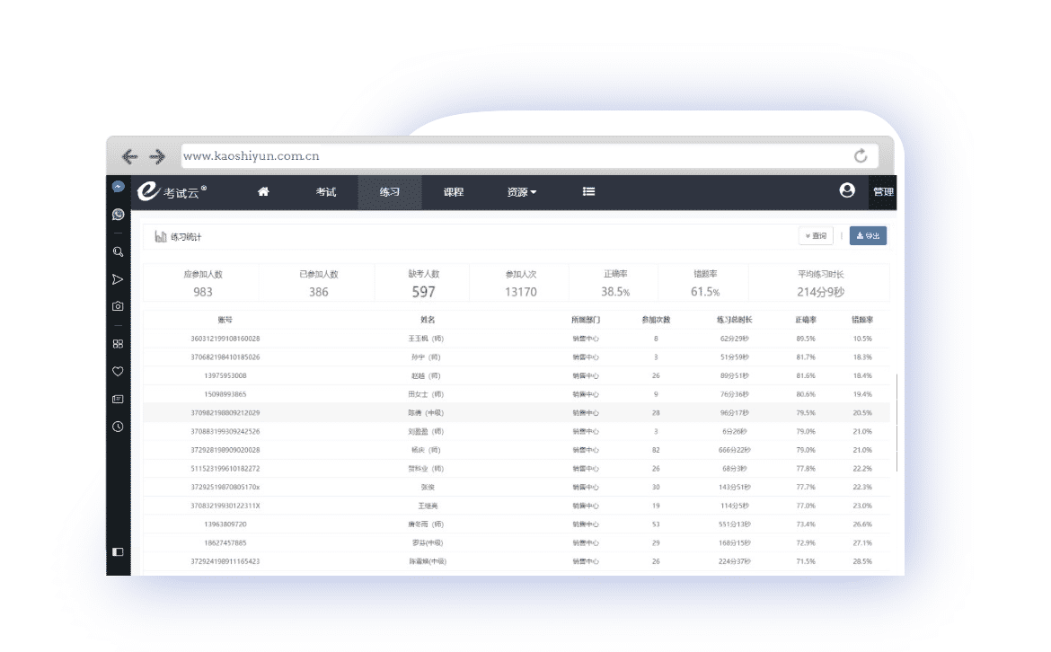Click account 360312199108160028
The width and height of the screenshot is (1051, 652).
[225, 339]
